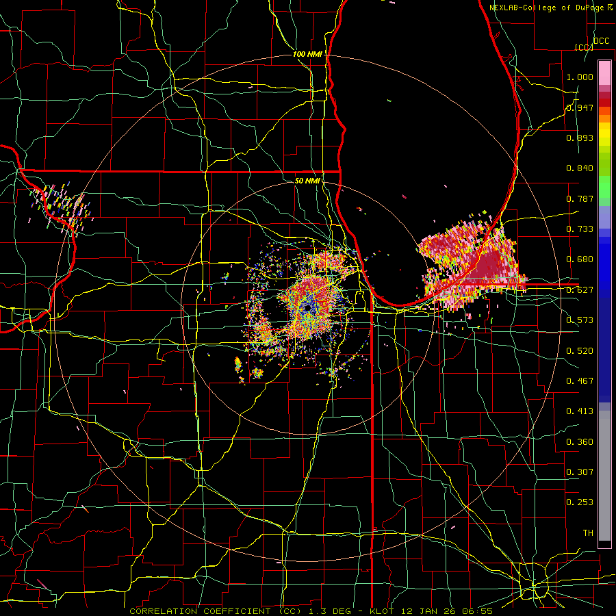Select the 1.000 legend value
Screen dimensions: 616x616
[580, 77]
